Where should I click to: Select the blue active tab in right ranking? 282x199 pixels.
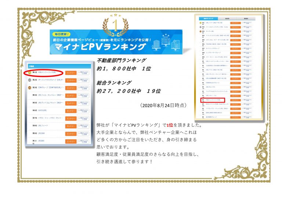[x=208, y=18]
